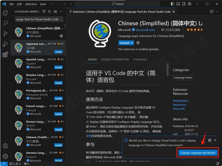Switch to Feature Contributions tab

[x=115, y=59]
